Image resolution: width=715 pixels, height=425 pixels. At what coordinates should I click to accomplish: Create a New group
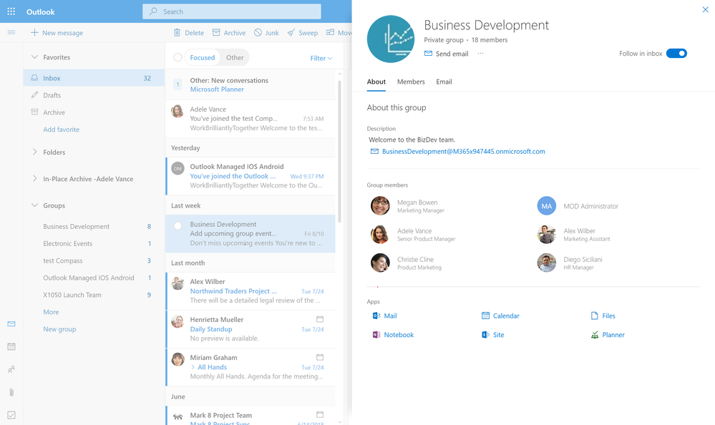tap(59, 329)
